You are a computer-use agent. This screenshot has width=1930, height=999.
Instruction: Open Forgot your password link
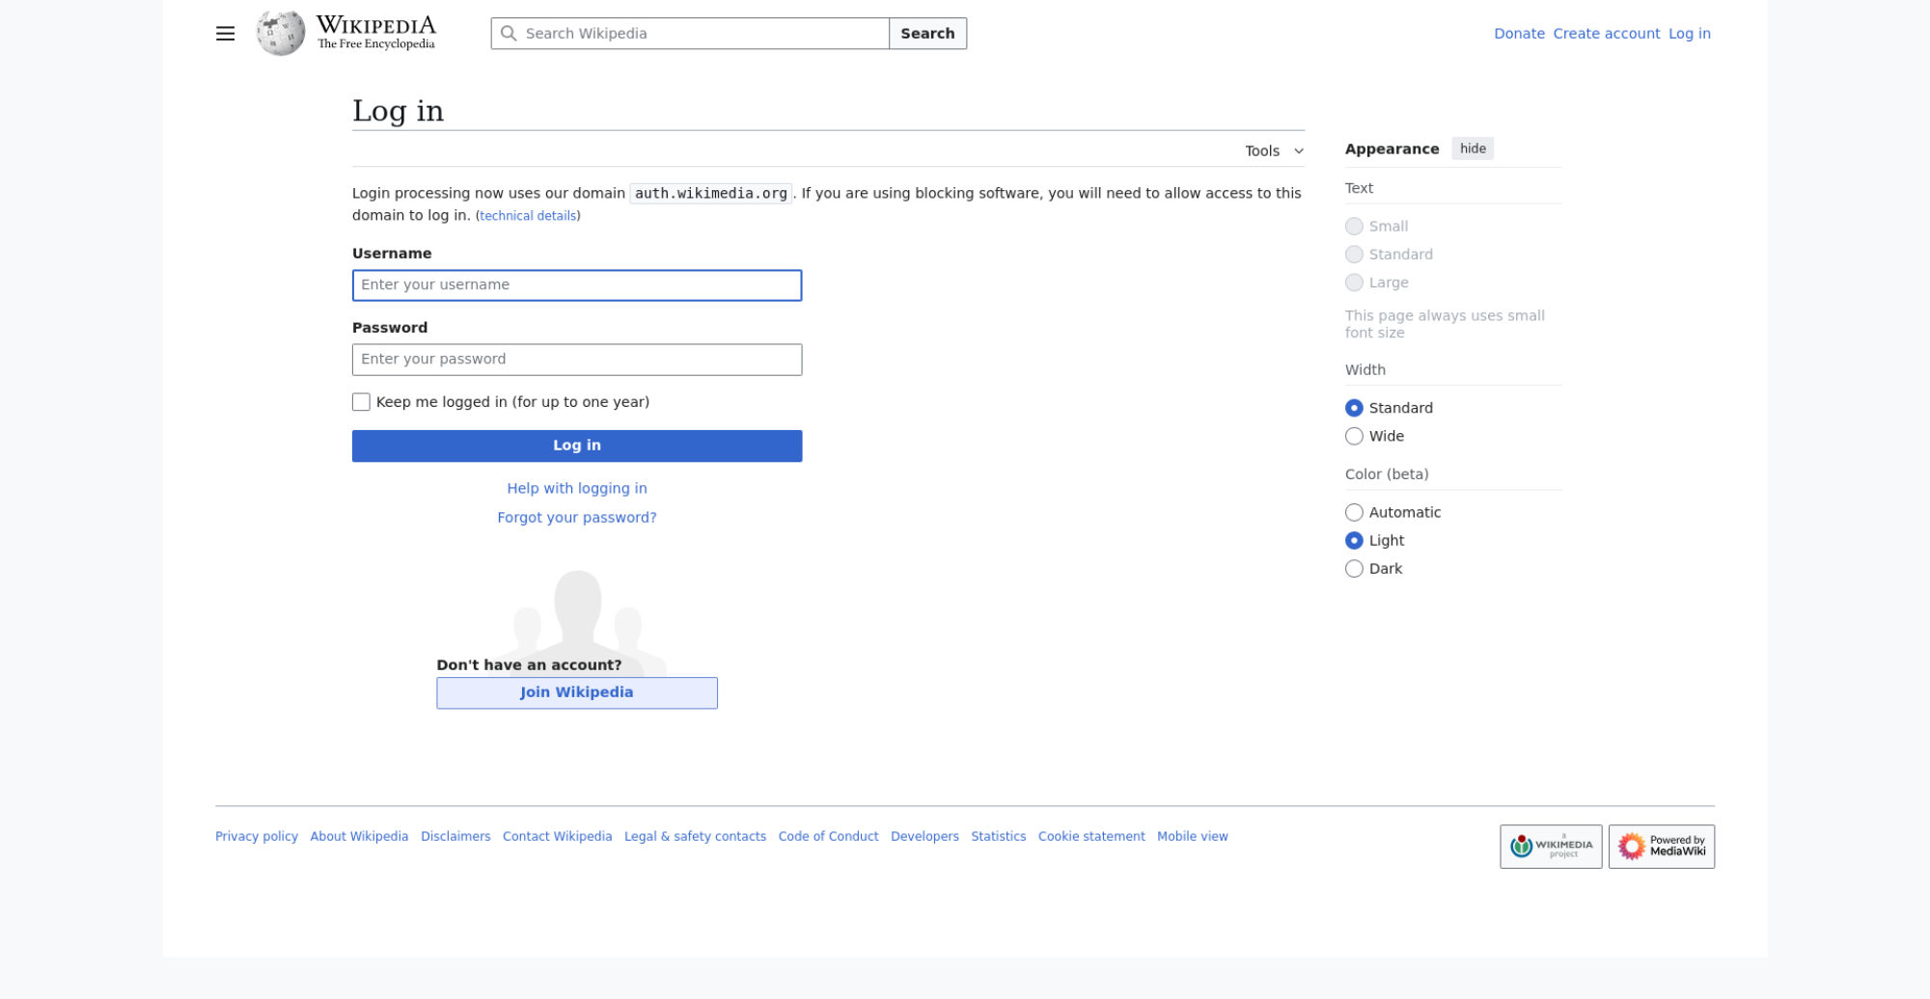pyautogui.click(x=576, y=518)
